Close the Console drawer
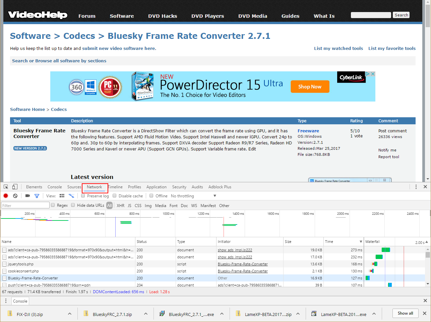 [425, 301]
